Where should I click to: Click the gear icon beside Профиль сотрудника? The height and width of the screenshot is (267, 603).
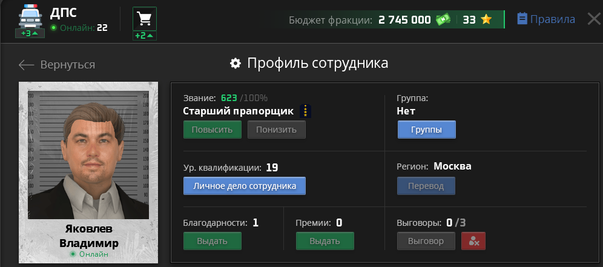point(236,64)
